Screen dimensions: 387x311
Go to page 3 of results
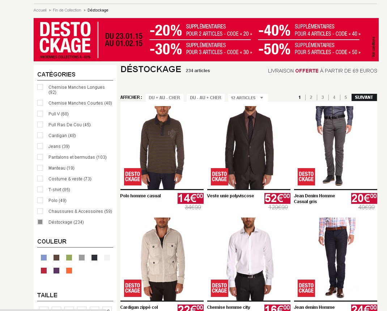click(323, 97)
